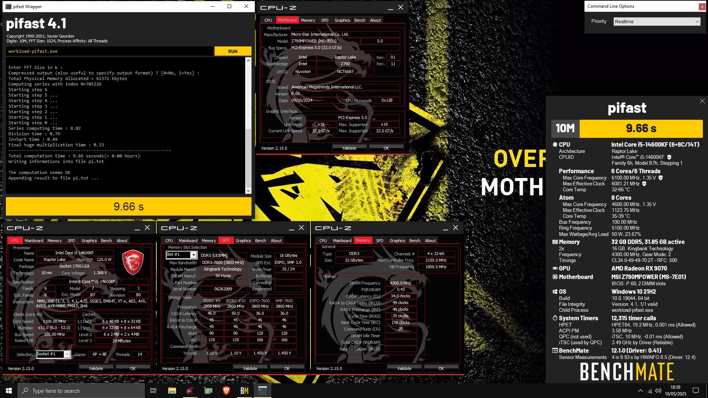
Task: Click the workload-pifast.exe input field
Action: 109,51
